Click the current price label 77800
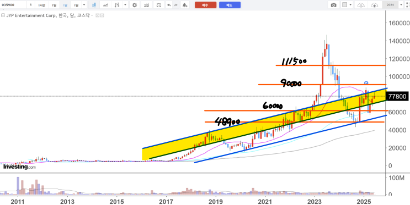This screenshot has height=205, width=410. pos(397,97)
